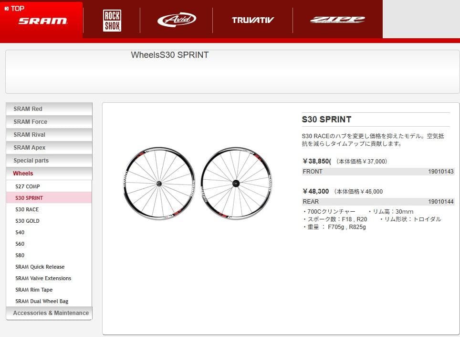Go to TOP link

click(x=14, y=9)
